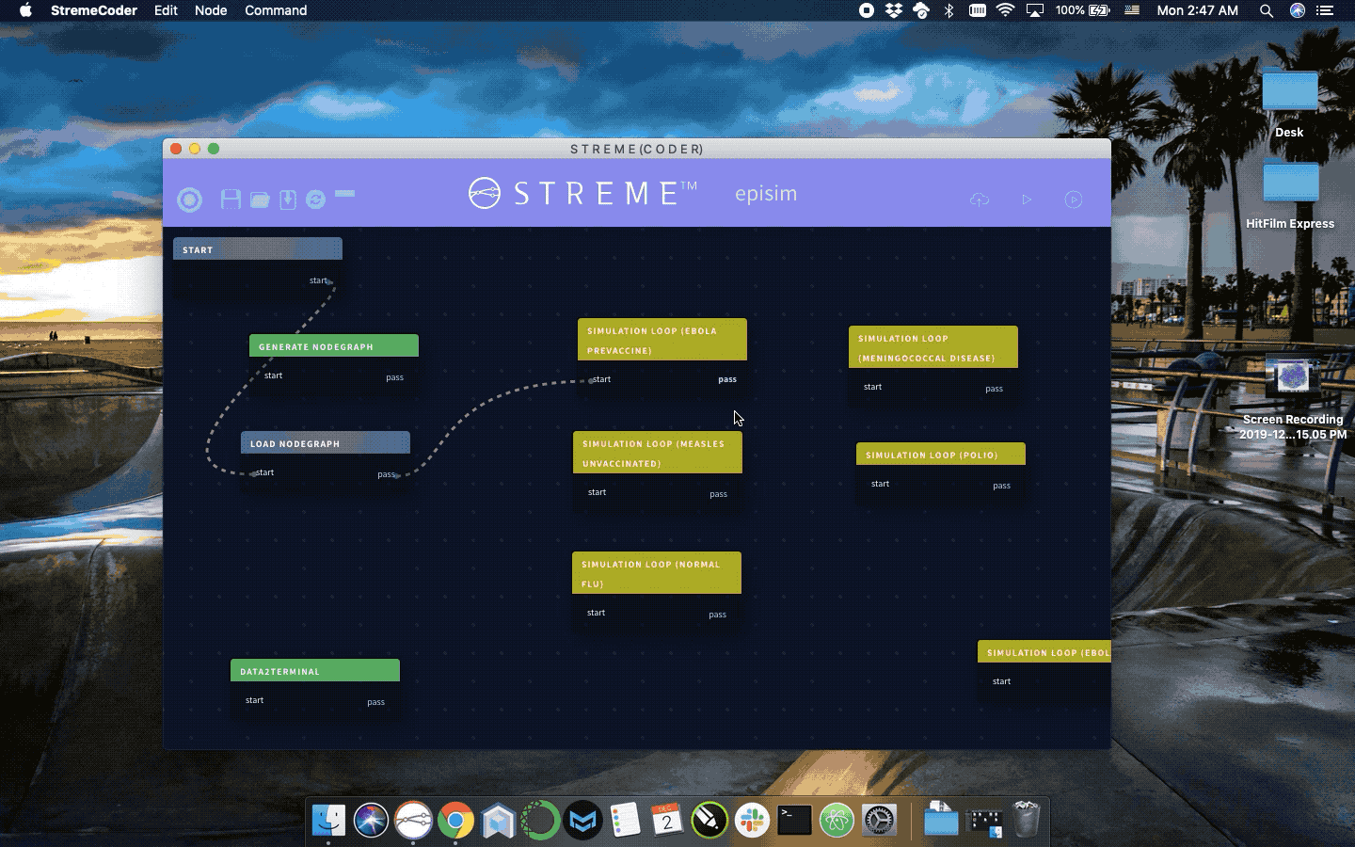Click pass port on Ebola Prevaccine node

point(727,379)
